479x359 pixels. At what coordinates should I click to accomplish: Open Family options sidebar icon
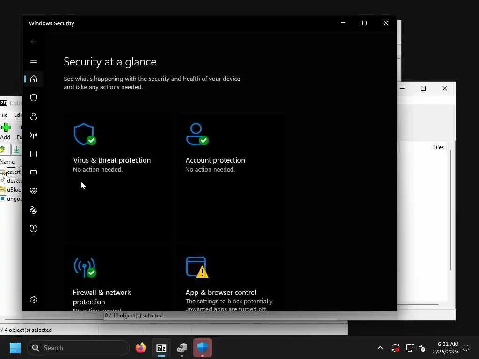tap(34, 210)
